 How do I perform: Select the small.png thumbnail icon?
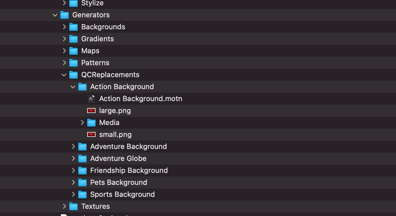pos(91,135)
